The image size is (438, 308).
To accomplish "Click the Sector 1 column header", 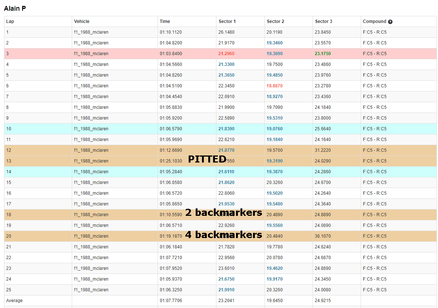I will 227,21.
